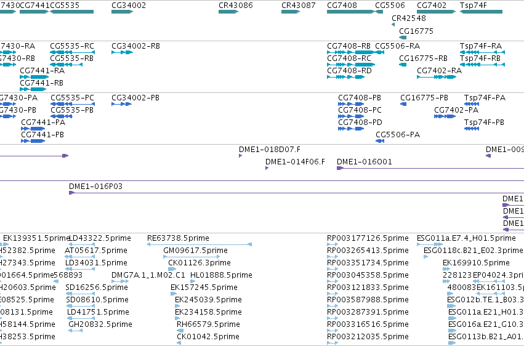The height and width of the screenshot is (346, 524).
Task: Select the Tsp74F-PB protein feature
Action: tap(472, 129)
